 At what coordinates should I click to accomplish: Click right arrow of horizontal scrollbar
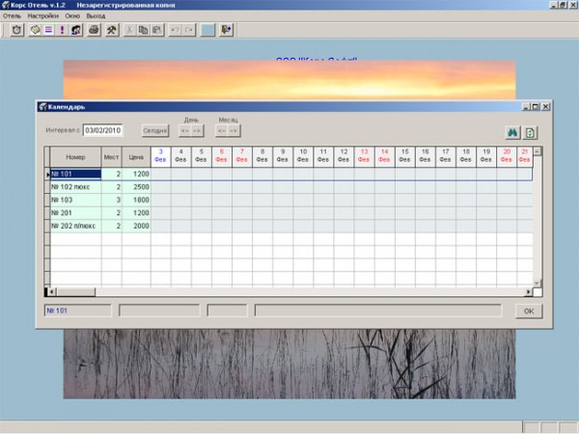coord(528,291)
